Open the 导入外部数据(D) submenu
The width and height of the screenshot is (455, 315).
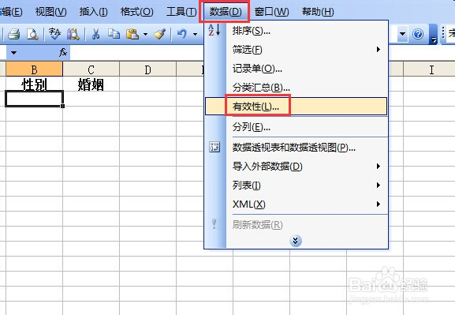click(x=296, y=167)
